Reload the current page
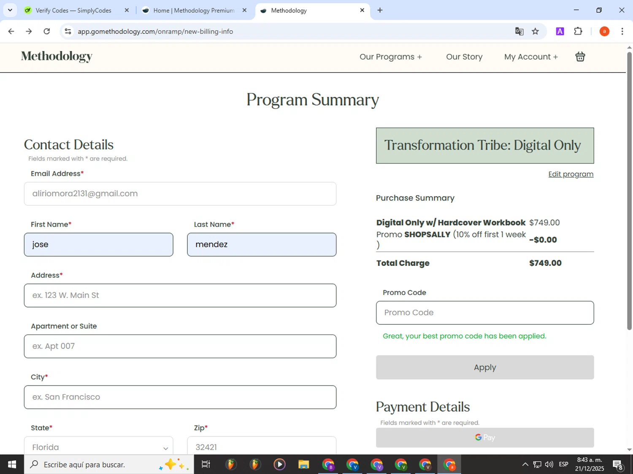The image size is (633, 474). 47,31
